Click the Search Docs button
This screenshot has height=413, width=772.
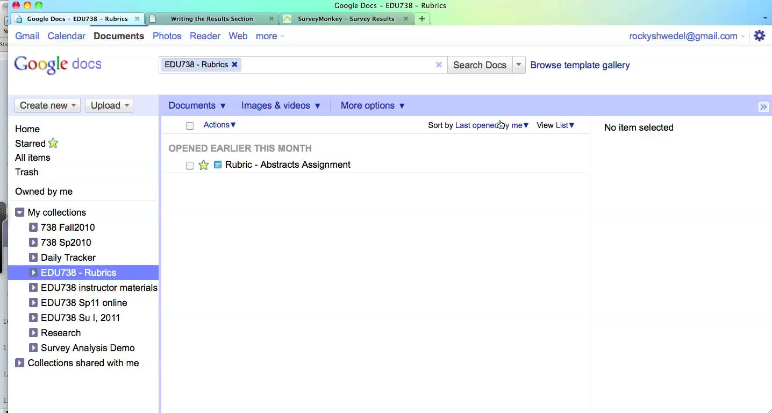pyautogui.click(x=480, y=65)
